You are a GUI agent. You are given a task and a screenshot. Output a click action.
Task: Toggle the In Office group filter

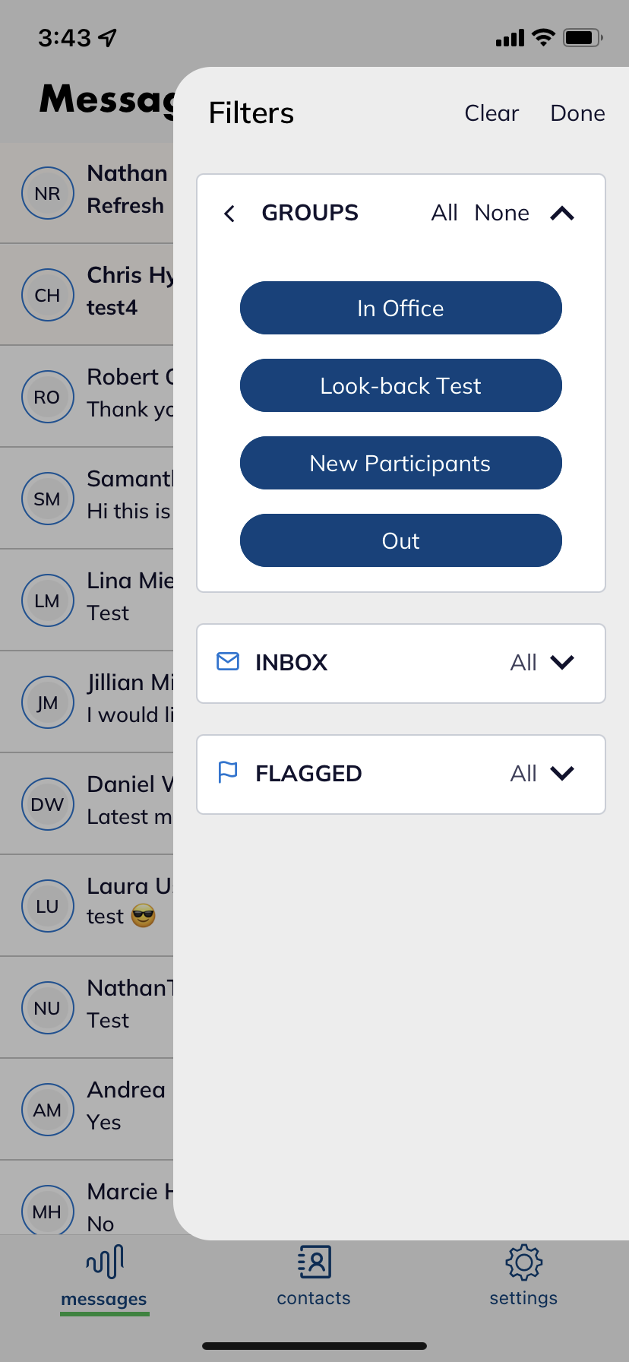[x=400, y=308]
